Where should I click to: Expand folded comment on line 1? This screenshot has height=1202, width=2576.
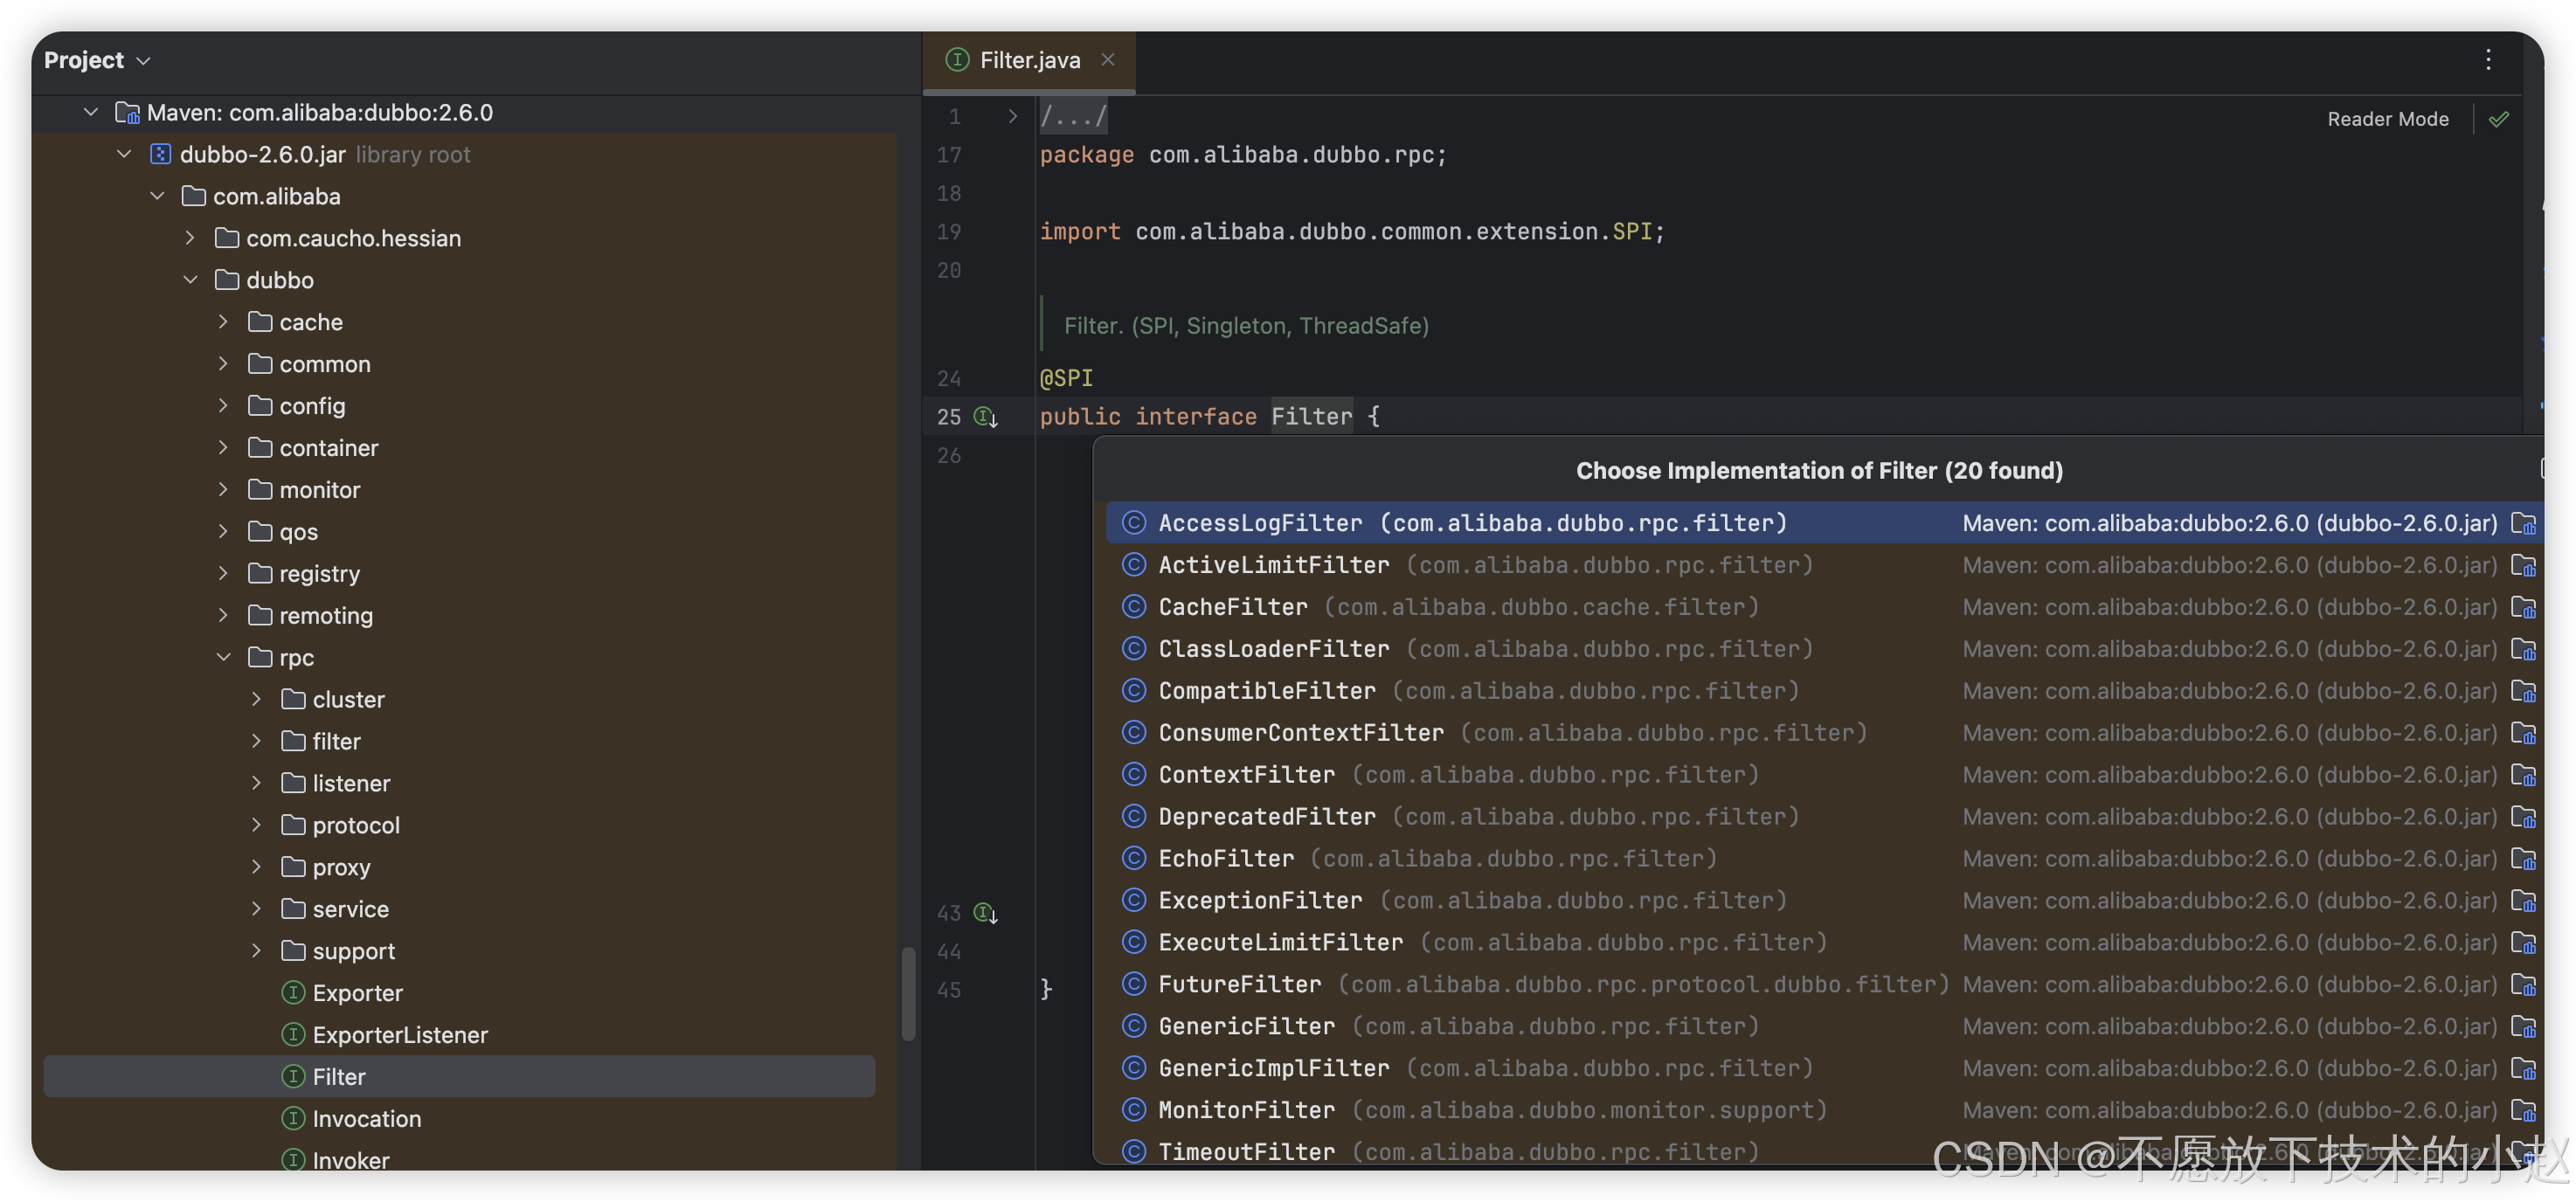(x=1012, y=116)
